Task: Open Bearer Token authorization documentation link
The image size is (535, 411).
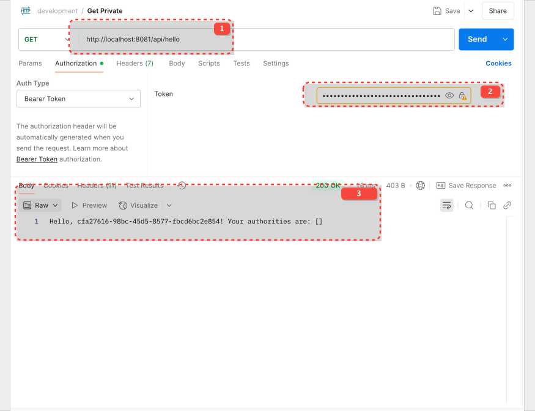Action: point(37,159)
